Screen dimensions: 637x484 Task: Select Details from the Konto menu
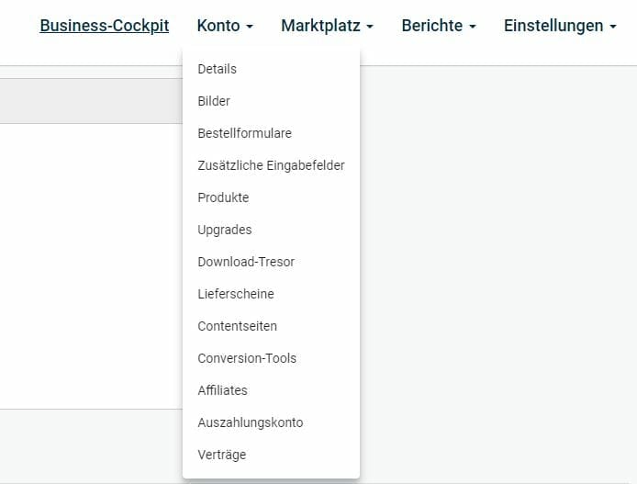coord(217,69)
